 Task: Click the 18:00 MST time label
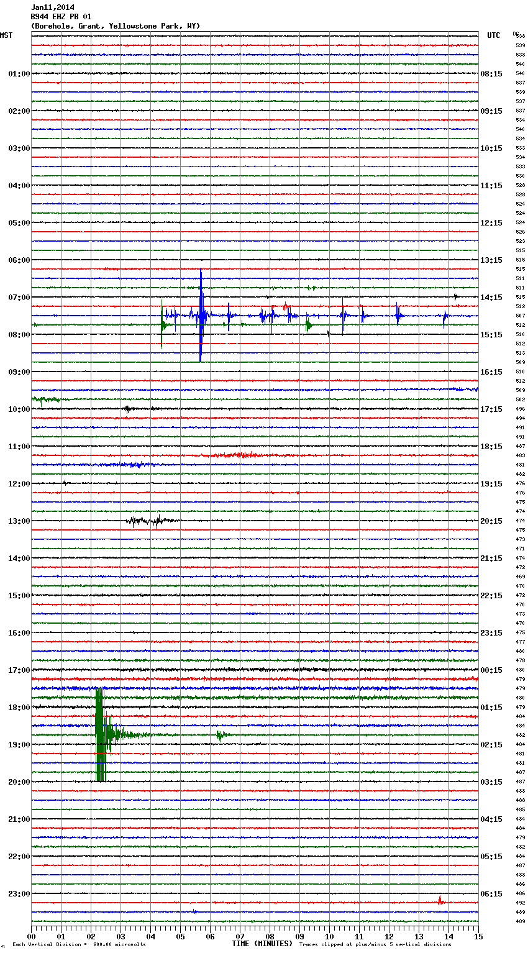pos(19,708)
